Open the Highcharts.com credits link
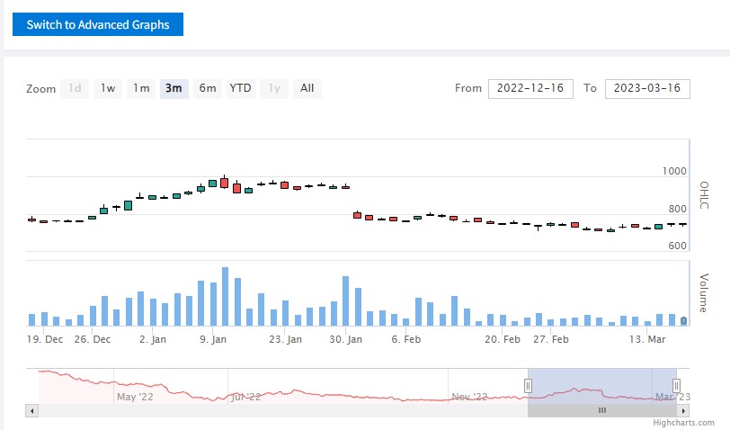 (x=697, y=421)
